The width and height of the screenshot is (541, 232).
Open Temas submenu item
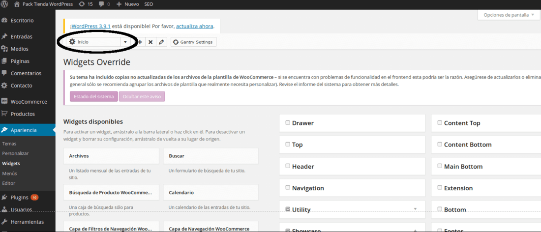(x=9, y=144)
